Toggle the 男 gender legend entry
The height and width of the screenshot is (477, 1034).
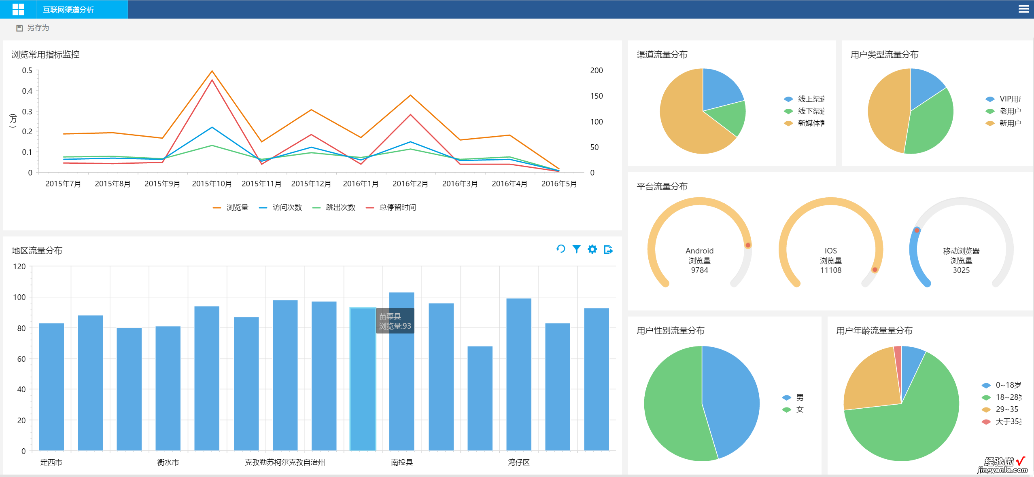[793, 397]
